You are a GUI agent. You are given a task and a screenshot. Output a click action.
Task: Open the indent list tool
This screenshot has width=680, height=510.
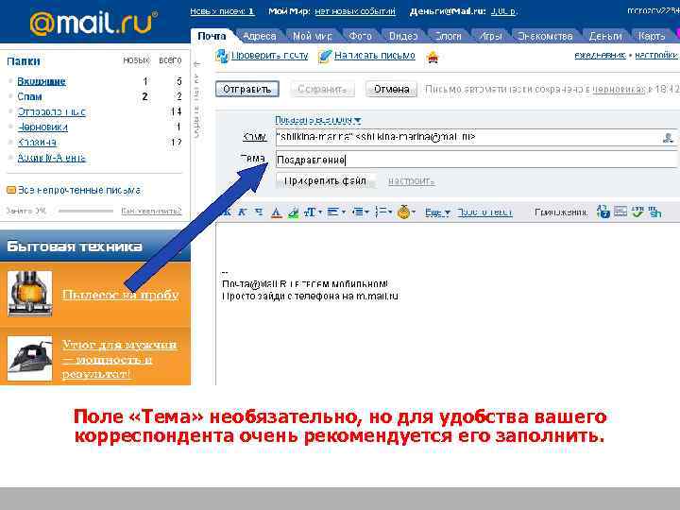point(357,212)
